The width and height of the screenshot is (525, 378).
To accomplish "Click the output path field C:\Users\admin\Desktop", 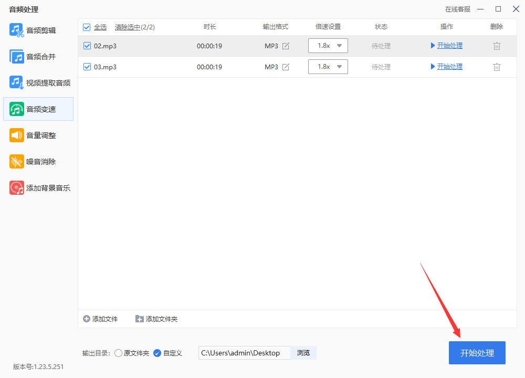I will (x=245, y=353).
